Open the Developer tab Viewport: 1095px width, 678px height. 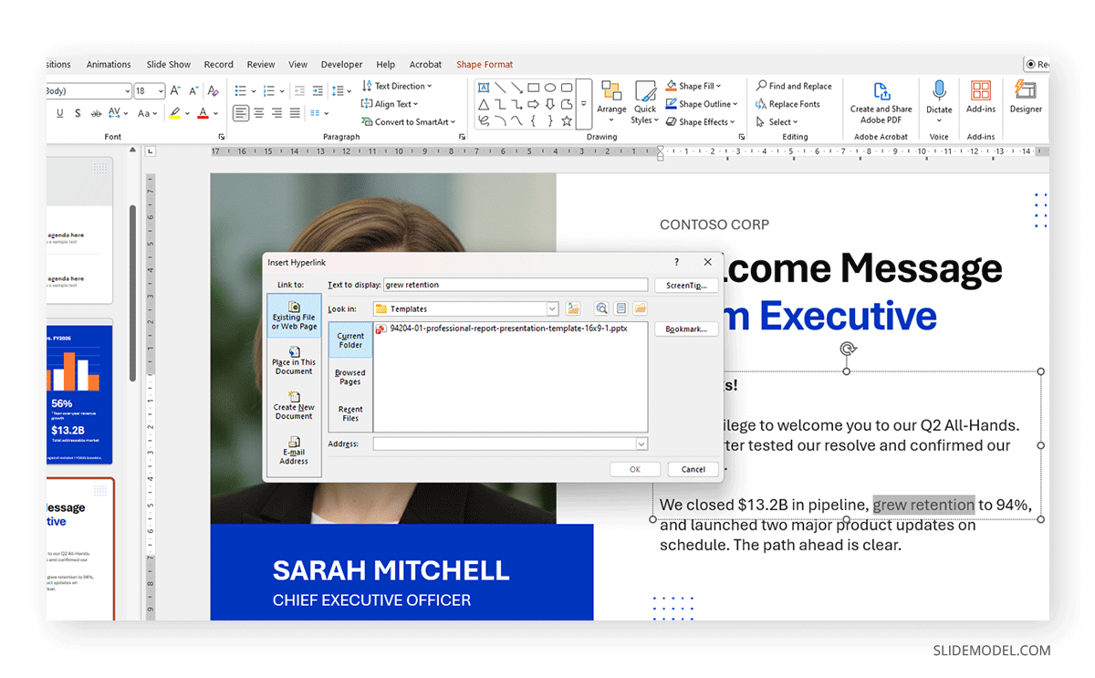(342, 65)
